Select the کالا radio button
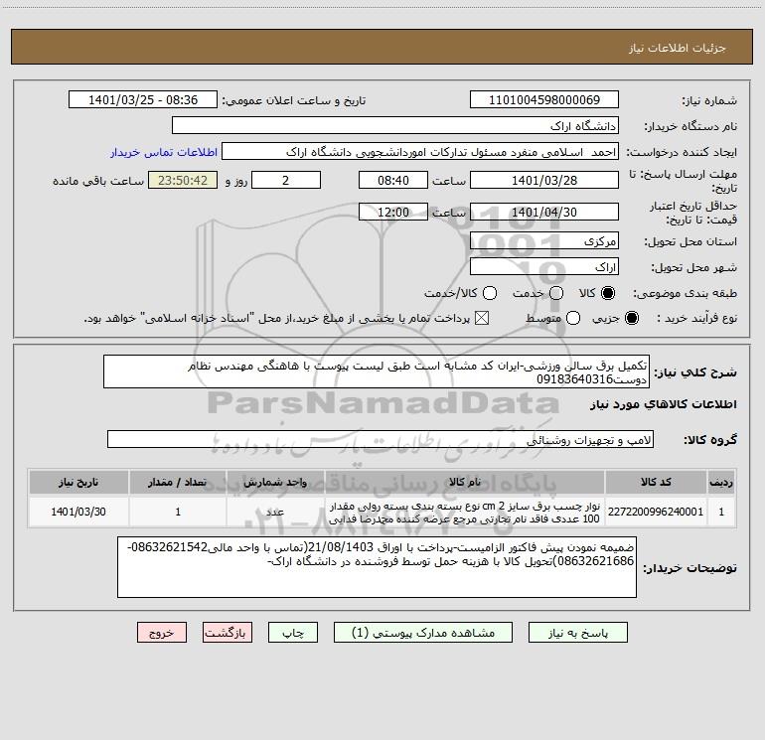Image resolution: width=765 pixels, height=740 pixels. (x=608, y=293)
